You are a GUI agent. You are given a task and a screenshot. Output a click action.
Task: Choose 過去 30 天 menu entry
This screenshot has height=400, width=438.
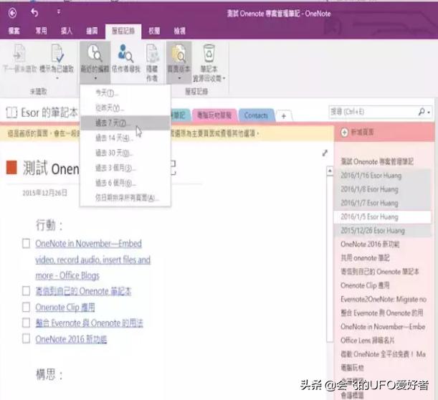(x=125, y=153)
